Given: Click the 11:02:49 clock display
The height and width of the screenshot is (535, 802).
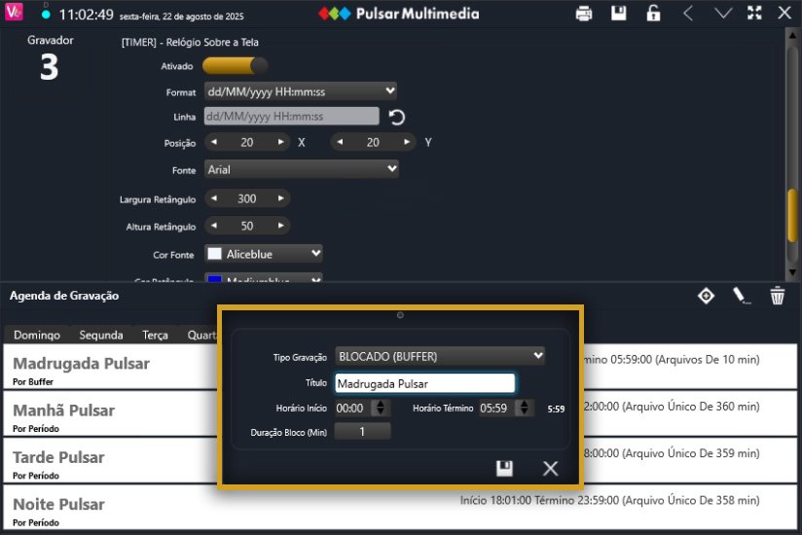Looking at the screenshot, I should point(86,15).
